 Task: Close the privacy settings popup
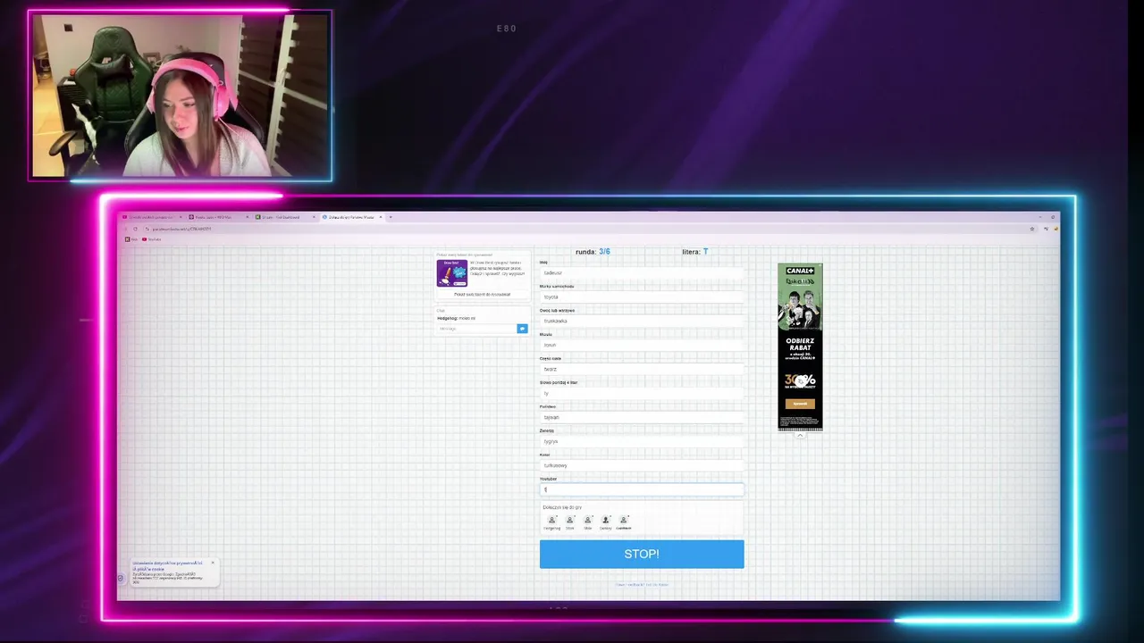pyautogui.click(x=213, y=563)
